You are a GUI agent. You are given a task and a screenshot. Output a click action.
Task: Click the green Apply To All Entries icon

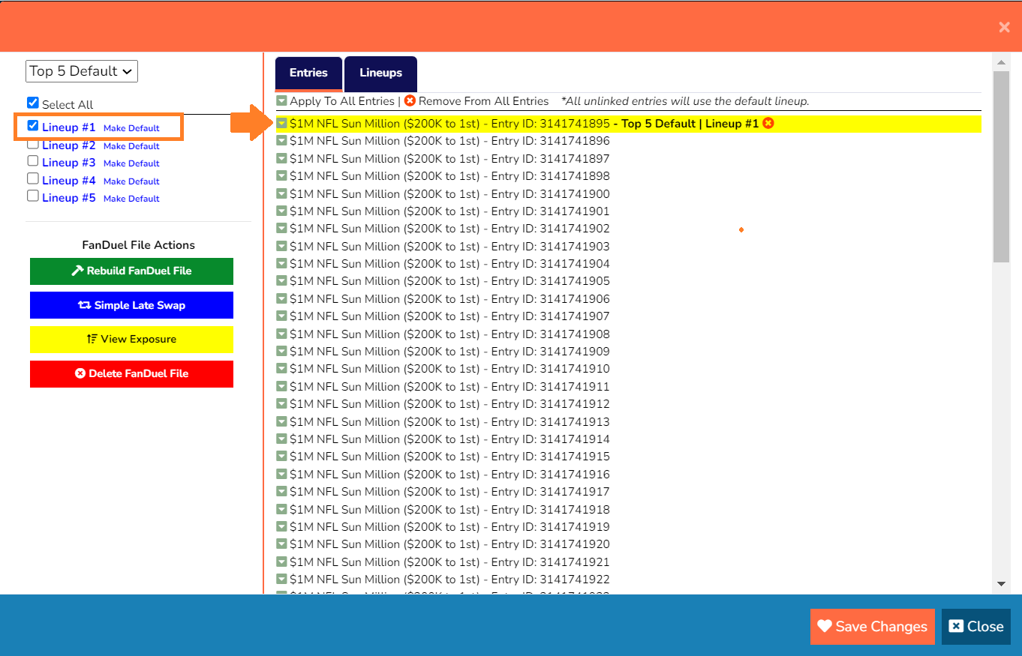coord(281,100)
